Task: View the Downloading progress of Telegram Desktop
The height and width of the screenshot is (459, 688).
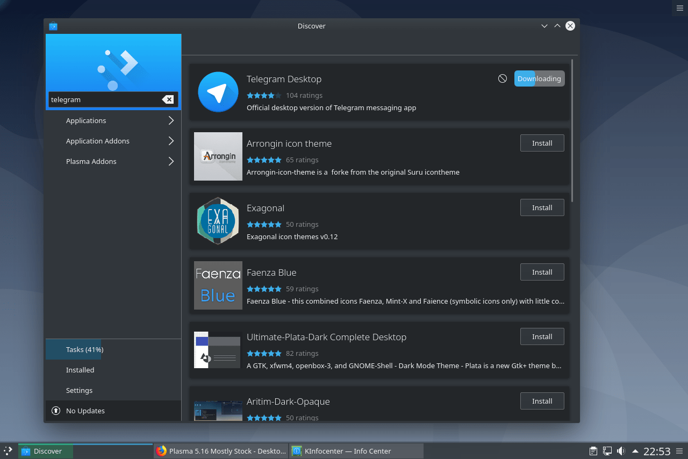Action: (539, 78)
